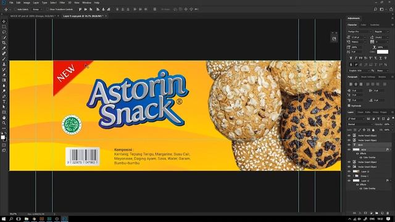
Task: Select the Lasso tool
Action: (x=4, y=32)
